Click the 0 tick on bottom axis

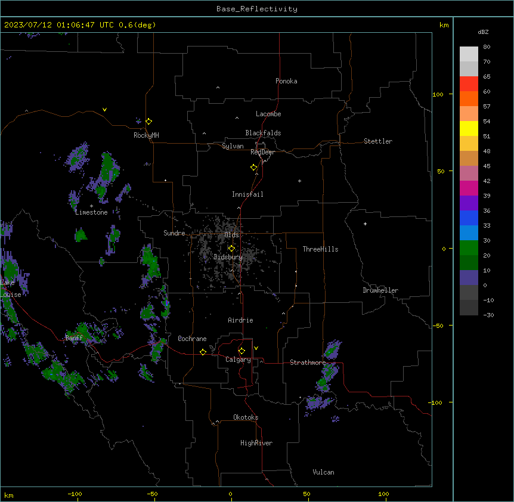coord(230,494)
